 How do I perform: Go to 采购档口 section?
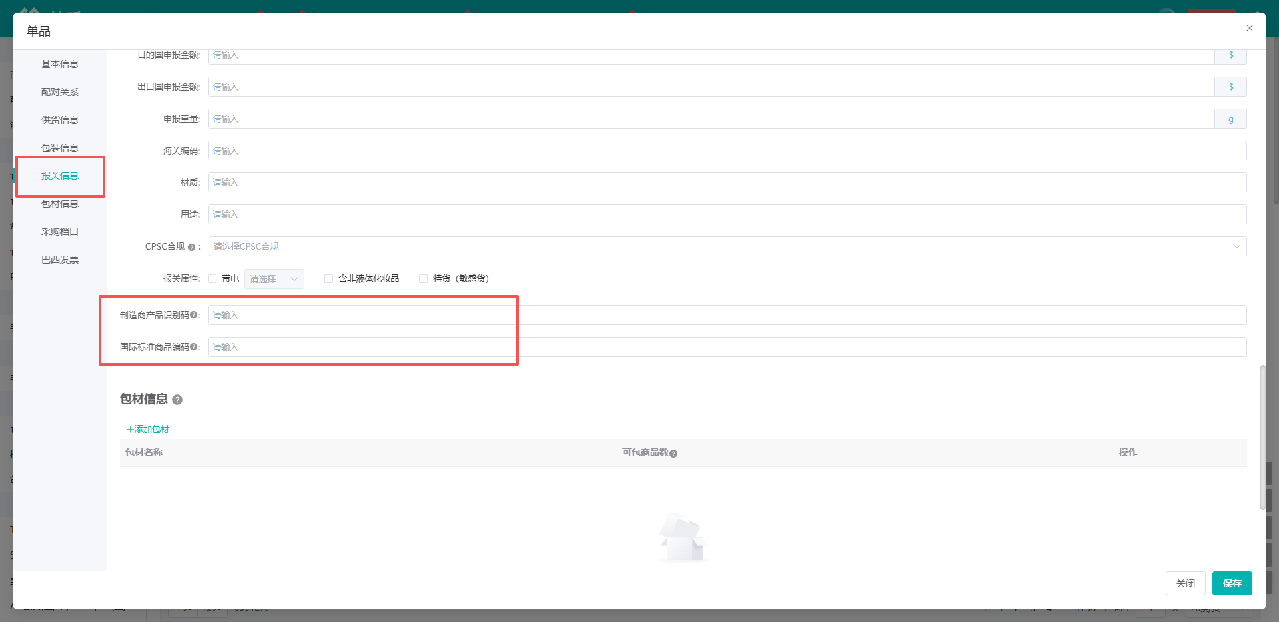click(60, 232)
